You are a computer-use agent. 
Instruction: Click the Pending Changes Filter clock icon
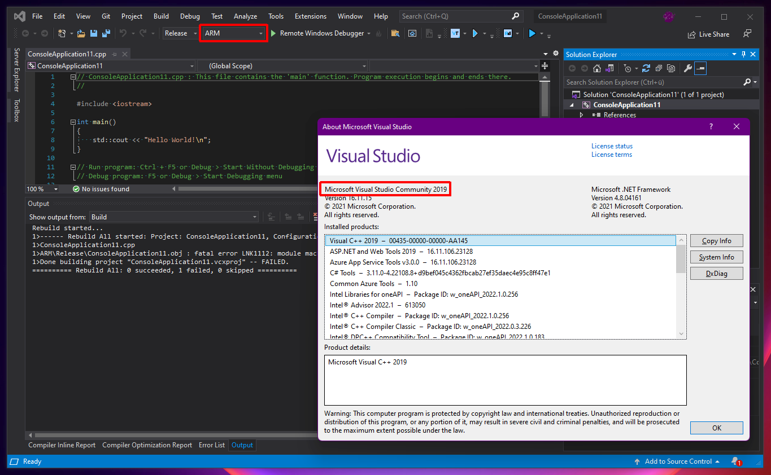coord(628,68)
